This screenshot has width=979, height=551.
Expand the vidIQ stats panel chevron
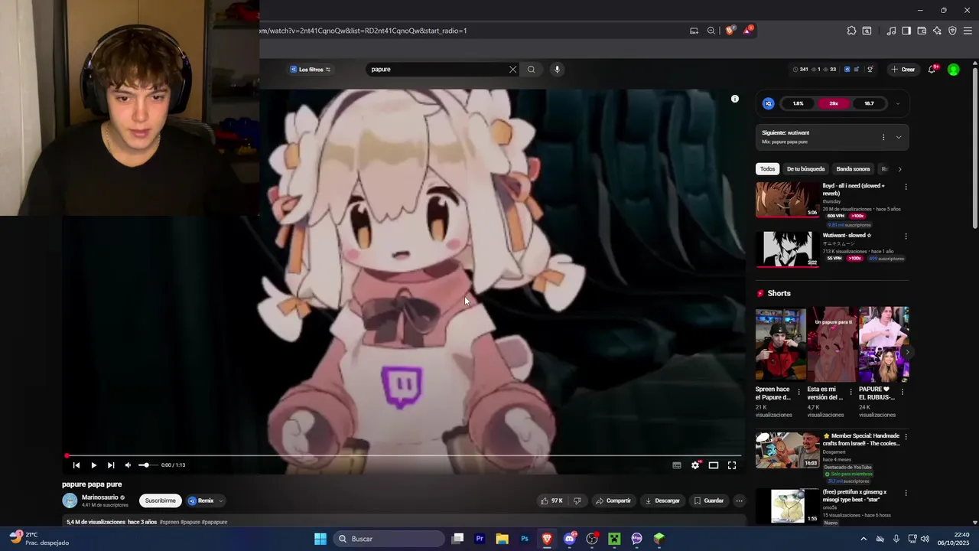pos(897,103)
